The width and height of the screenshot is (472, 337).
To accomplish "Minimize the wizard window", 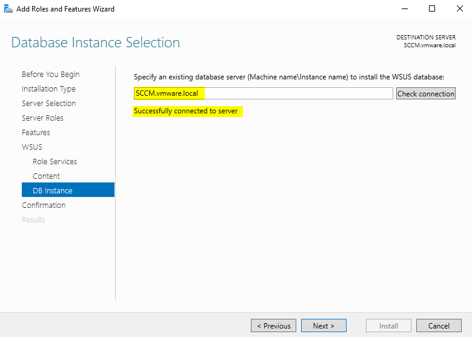I will point(404,9).
